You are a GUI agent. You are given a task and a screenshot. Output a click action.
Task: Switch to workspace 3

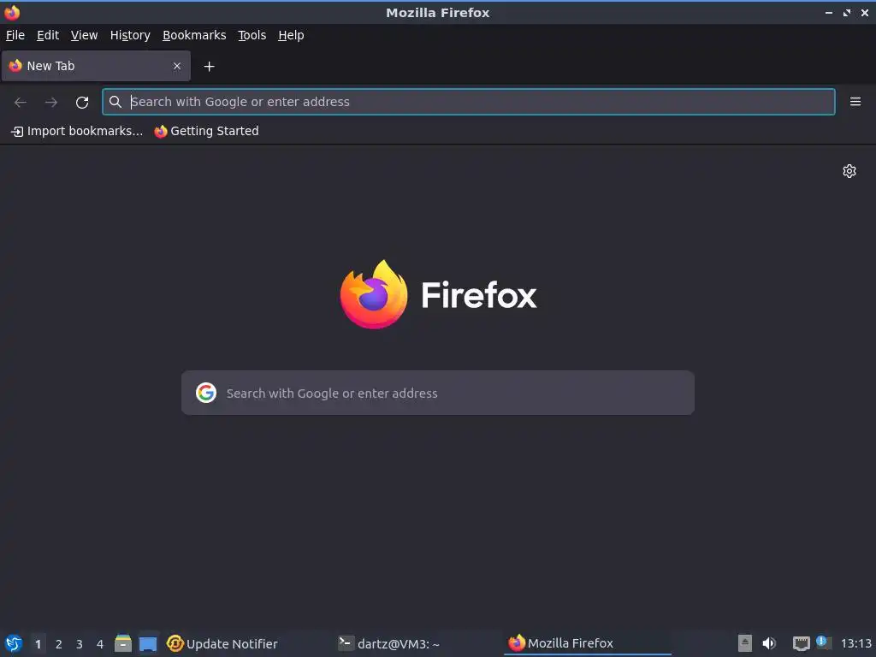coord(80,644)
